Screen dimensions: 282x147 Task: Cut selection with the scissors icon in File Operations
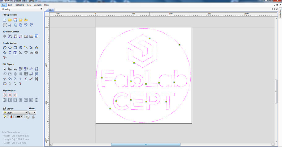click(10, 25)
